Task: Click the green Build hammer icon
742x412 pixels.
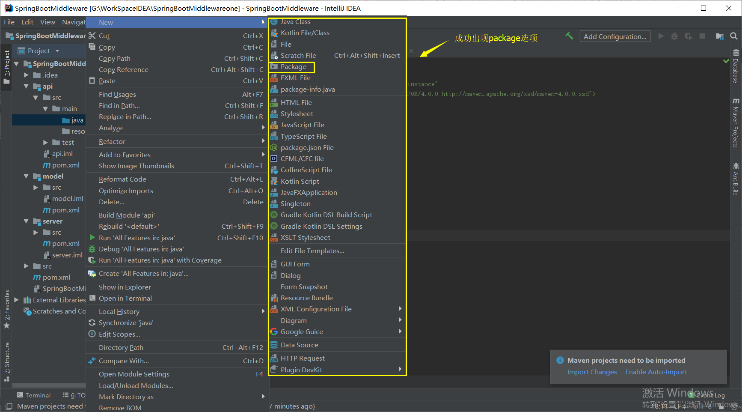Action: pos(569,36)
